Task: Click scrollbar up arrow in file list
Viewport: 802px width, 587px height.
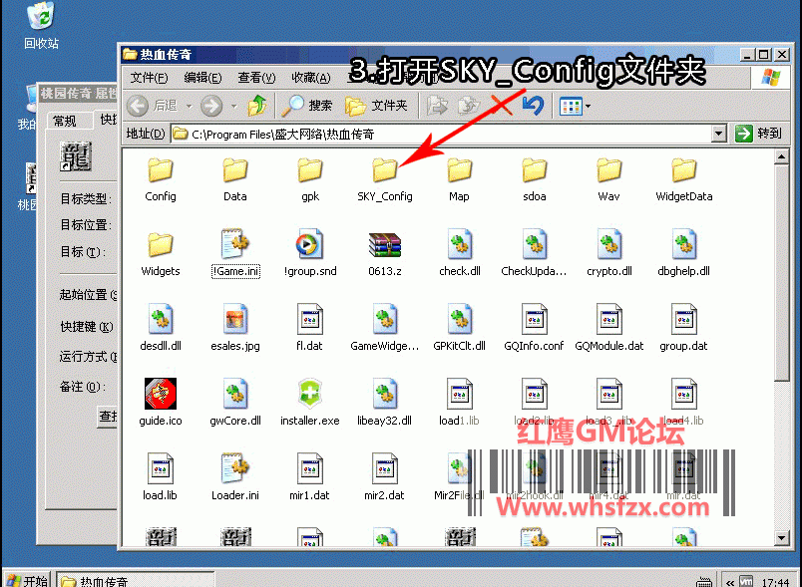Action: (x=781, y=156)
